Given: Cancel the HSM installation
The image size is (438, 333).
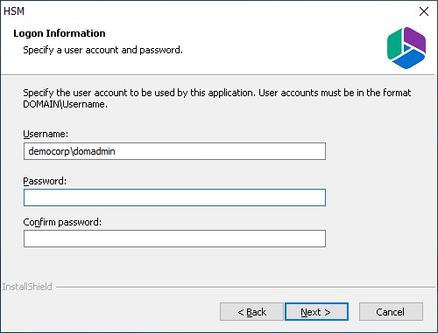Looking at the screenshot, I should 391,312.
